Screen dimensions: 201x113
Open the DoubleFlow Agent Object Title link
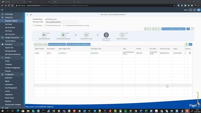62,53
